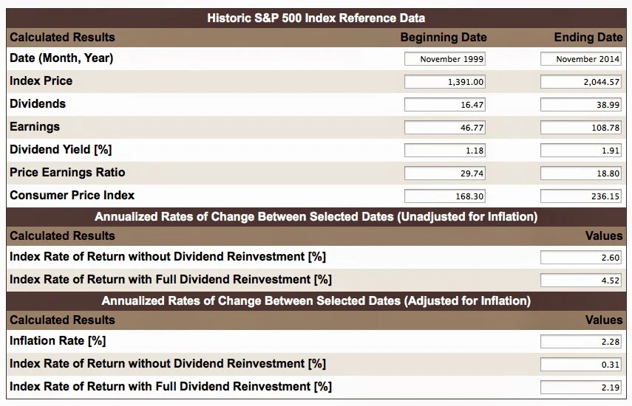Focus the ending Consumer Price Index field 236.15
The width and height of the screenshot is (632, 406).
pyautogui.click(x=581, y=196)
